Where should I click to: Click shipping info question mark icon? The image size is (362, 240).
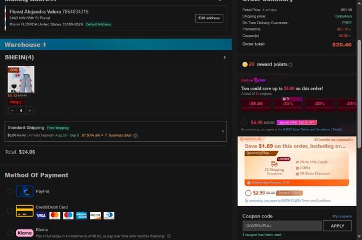coord(136,136)
